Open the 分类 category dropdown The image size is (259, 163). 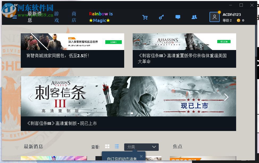pos(141,147)
